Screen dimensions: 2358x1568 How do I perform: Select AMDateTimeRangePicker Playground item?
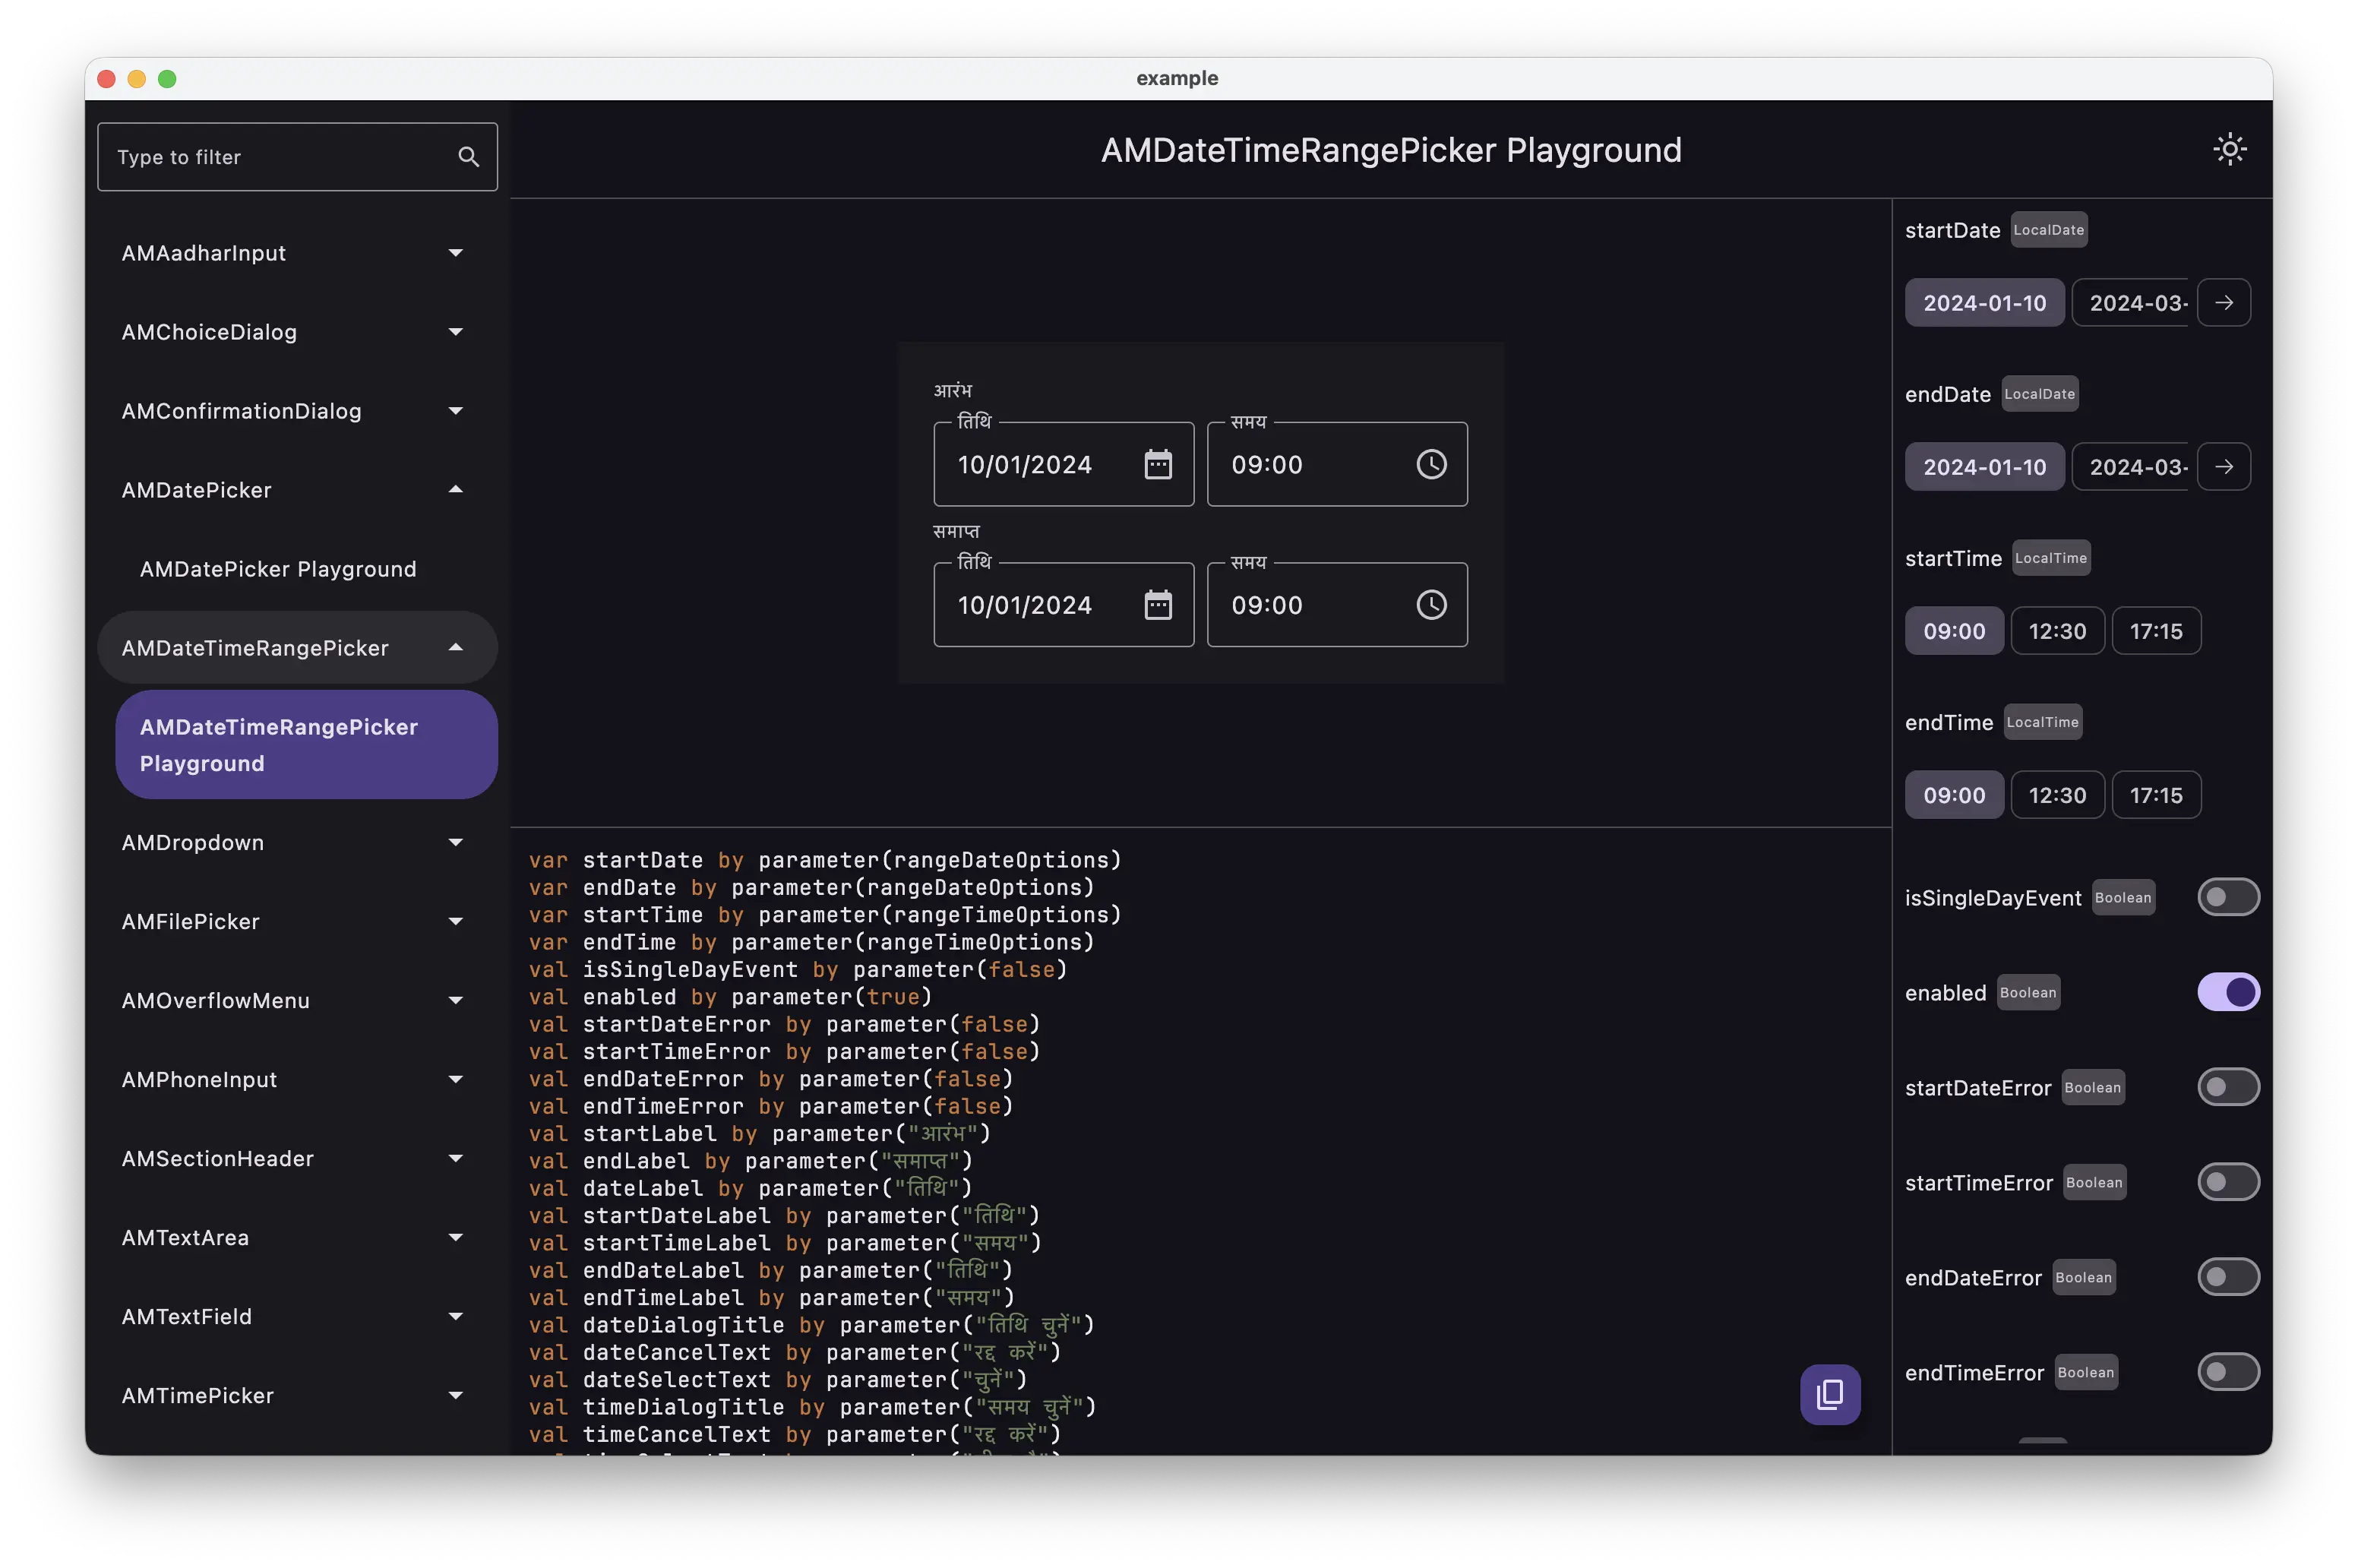click(x=306, y=745)
